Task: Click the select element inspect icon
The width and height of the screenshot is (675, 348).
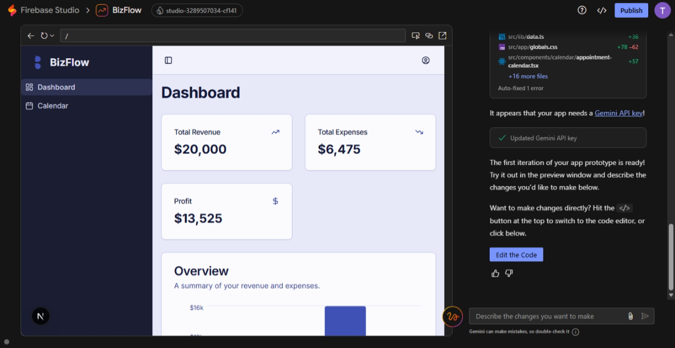Action: pos(416,35)
